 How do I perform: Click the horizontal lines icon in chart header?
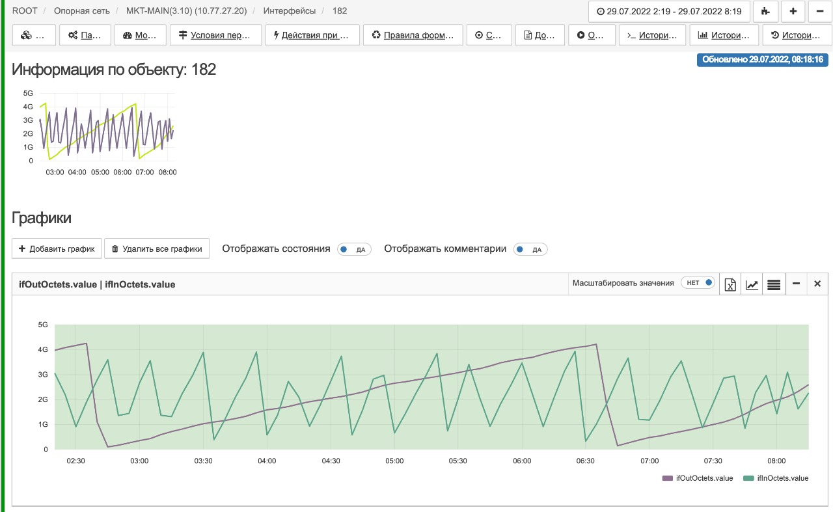tap(774, 284)
